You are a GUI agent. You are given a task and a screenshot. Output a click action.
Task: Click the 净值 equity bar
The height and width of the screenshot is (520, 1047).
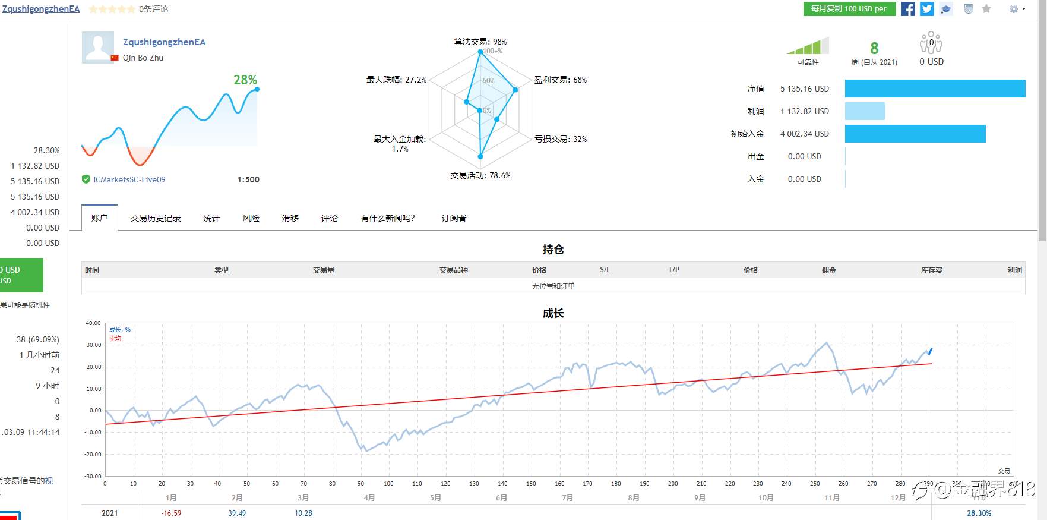pos(935,89)
